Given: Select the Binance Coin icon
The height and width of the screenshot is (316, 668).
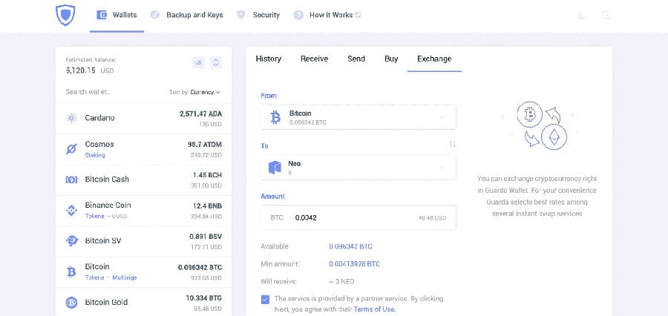Looking at the screenshot, I should [x=72, y=210].
